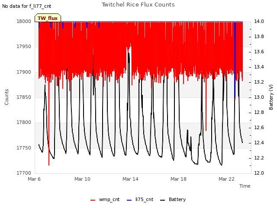Click the 12.8 battery tick label
This screenshot has height=208, width=277.
(x=259, y=113)
